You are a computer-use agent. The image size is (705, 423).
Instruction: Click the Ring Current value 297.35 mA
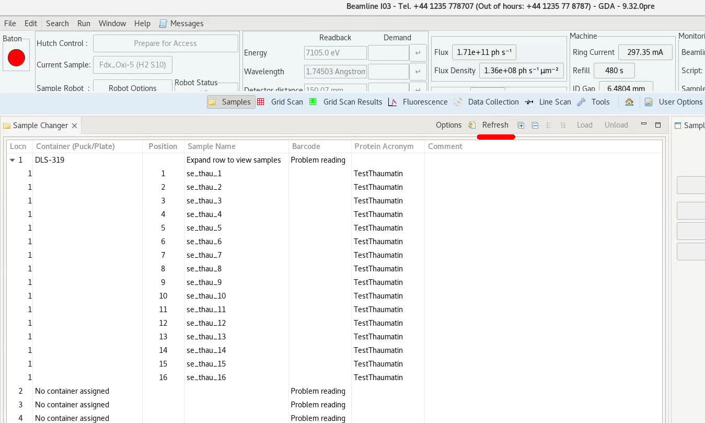point(645,52)
